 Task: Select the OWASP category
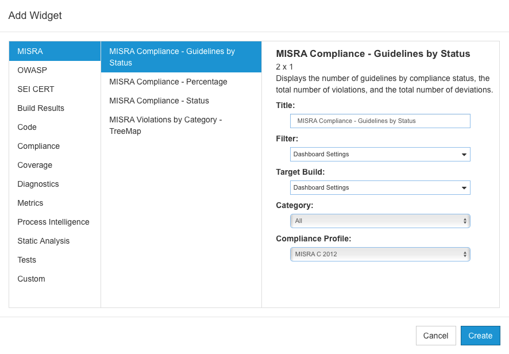55,70
